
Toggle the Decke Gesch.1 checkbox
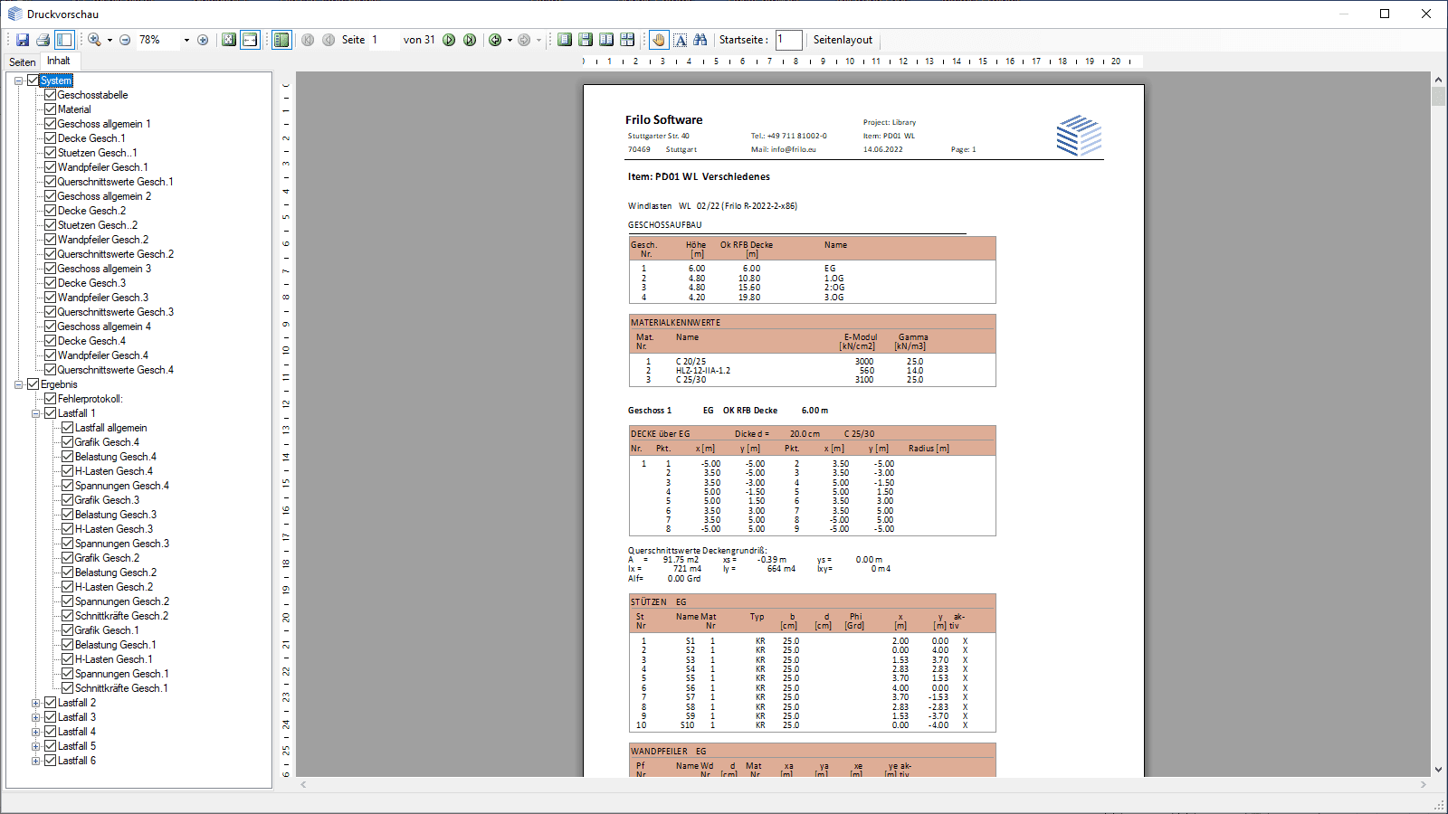(51, 138)
